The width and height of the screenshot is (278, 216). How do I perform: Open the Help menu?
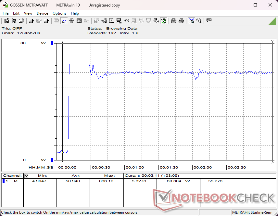coord(75,13)
